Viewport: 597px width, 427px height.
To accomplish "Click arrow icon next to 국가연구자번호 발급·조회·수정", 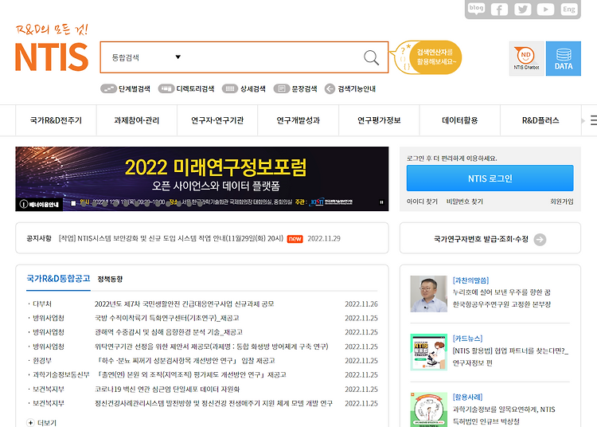I will click(x=540, y=239).
